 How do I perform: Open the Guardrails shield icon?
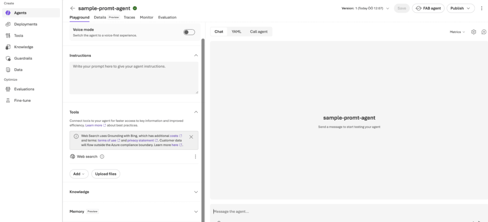tap(8, 58)
